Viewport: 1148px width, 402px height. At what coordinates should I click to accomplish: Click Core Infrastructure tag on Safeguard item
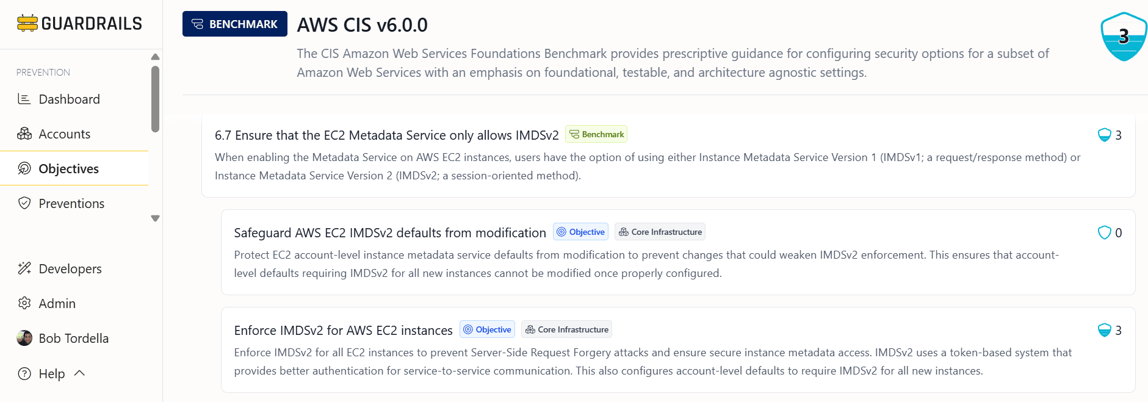[660, 232]
